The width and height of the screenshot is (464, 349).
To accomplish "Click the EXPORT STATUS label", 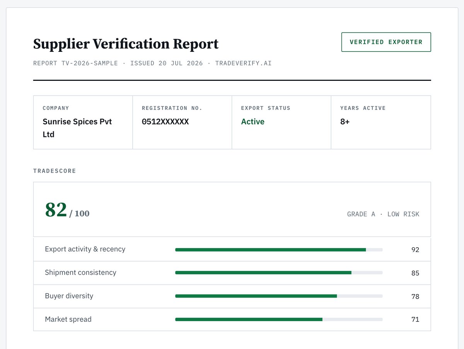I will [x=266, y=108].
